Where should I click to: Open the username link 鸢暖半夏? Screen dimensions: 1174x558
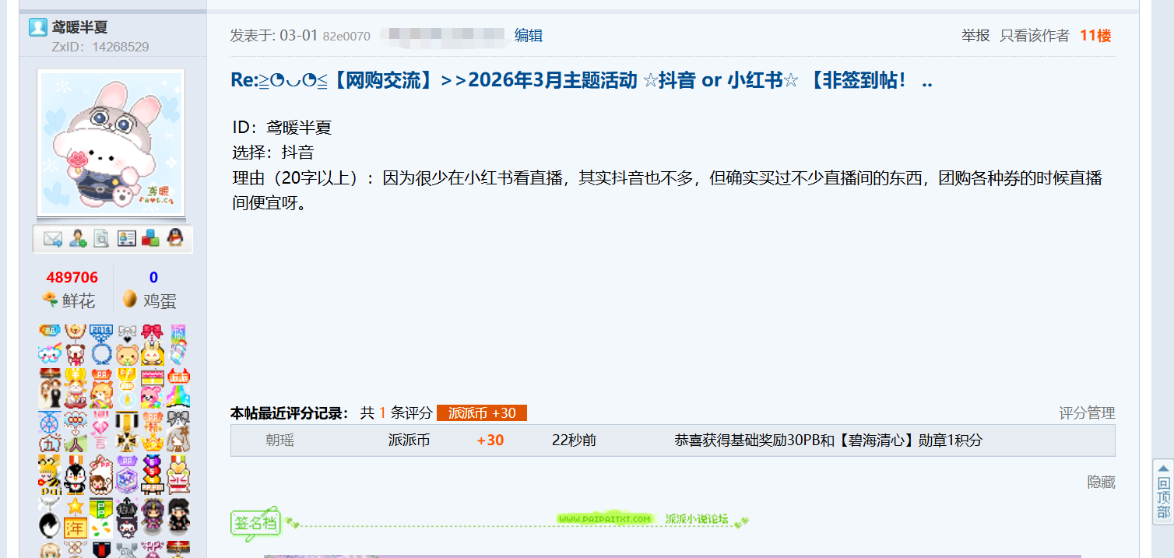click(x=79, y=27)
